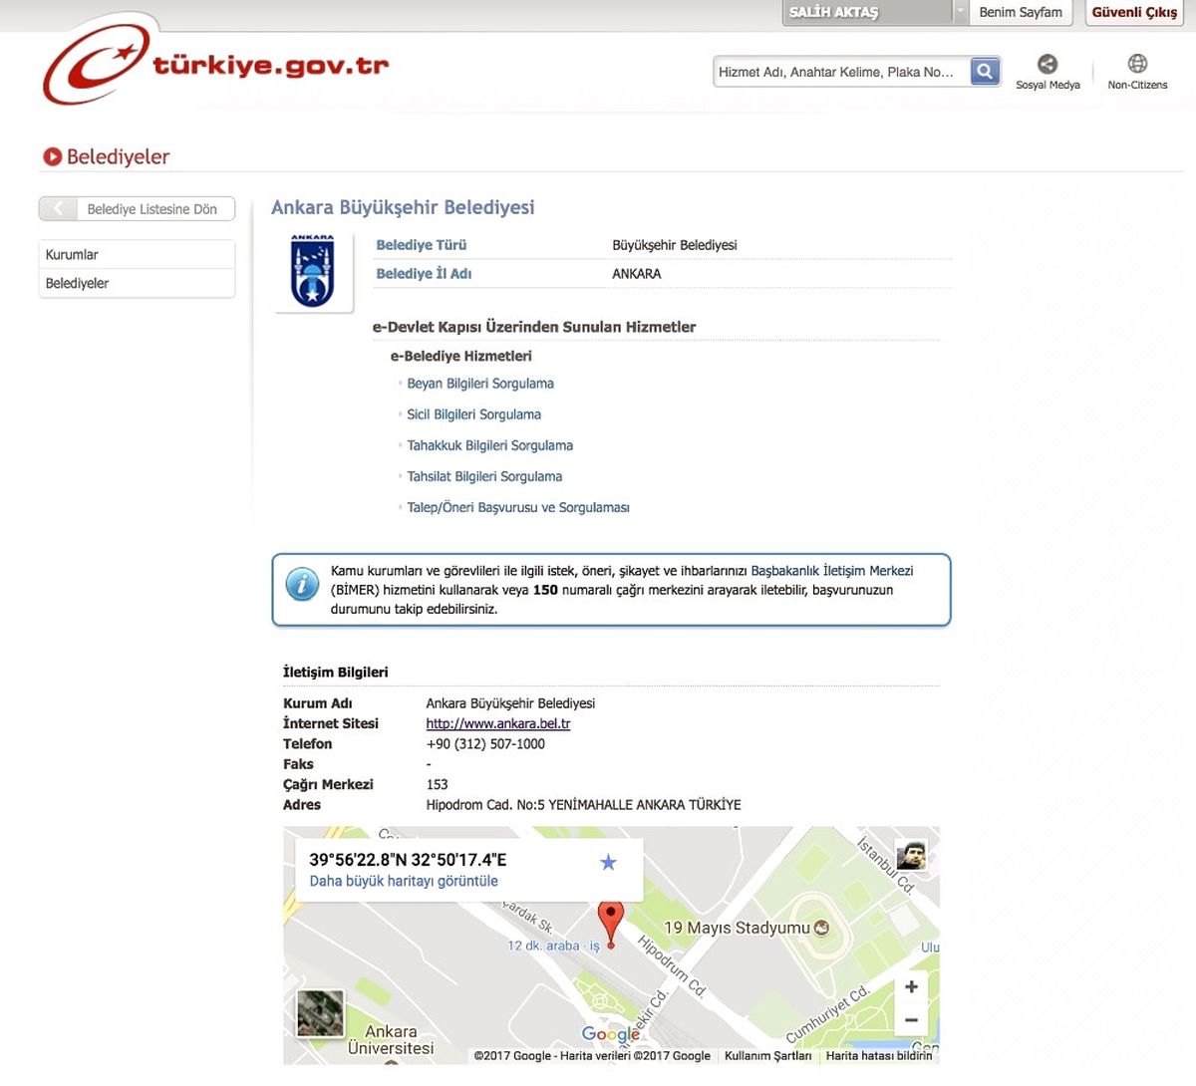Zoom out on the map with minus

point(911,1020)
